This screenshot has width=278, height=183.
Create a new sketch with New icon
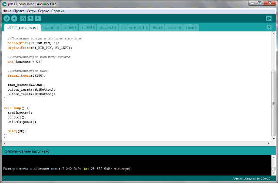tap(23, 18)
